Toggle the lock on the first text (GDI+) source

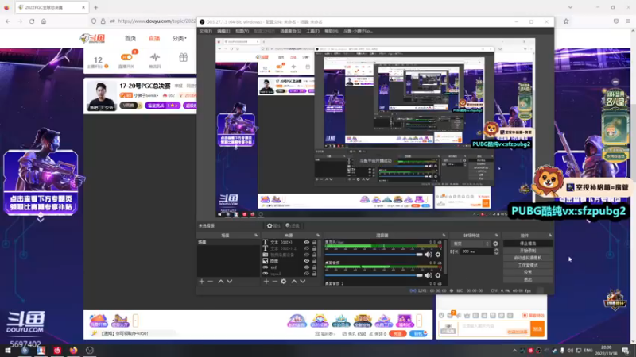(314, 243)
